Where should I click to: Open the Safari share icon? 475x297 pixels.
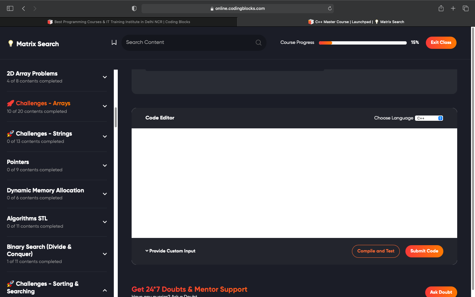click(441, 8)
